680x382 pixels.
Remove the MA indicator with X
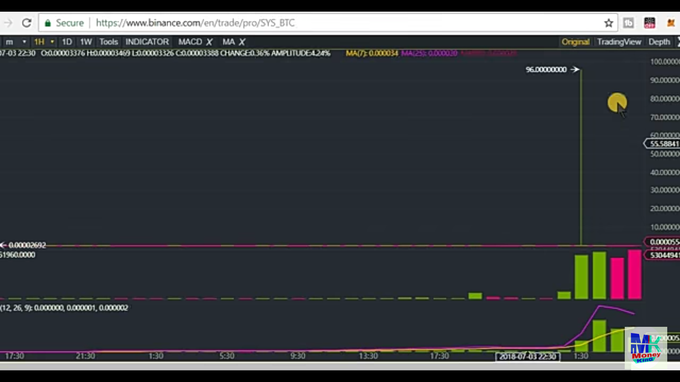(242, 42)
